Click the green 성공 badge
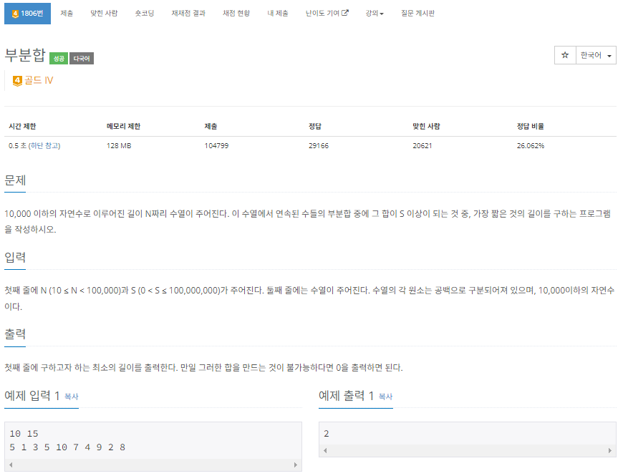The image size is (623, 476). (59, 59)
